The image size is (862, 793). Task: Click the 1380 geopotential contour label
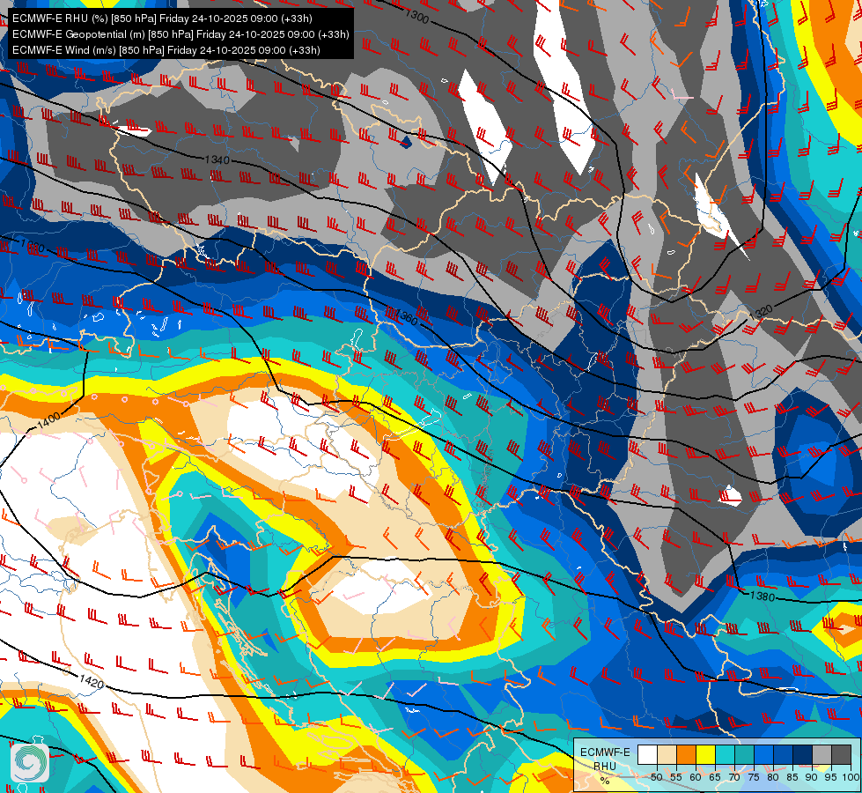click(x=762, y=597)
